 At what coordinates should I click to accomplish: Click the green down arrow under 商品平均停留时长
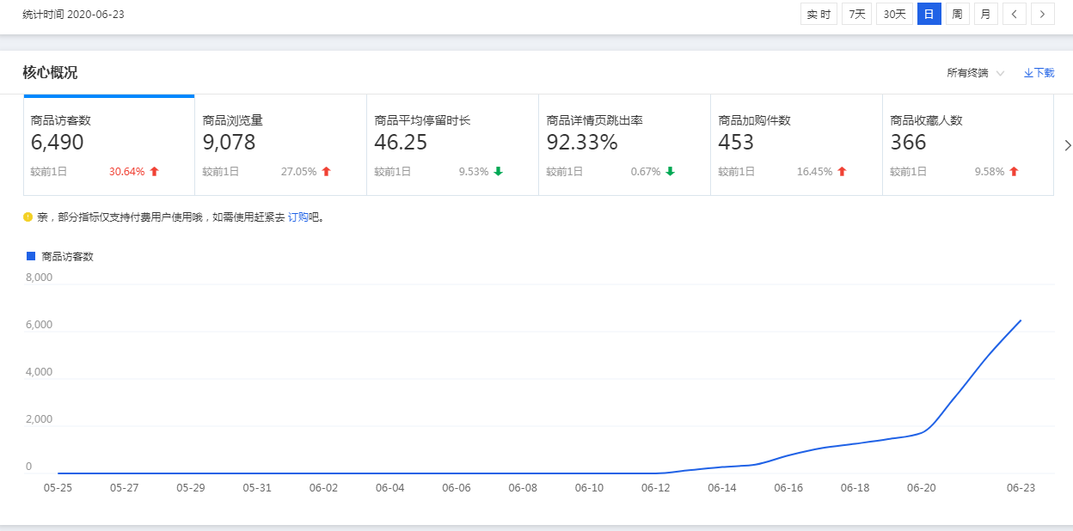(498, 172)
